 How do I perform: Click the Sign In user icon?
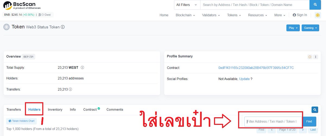point(294,15)
